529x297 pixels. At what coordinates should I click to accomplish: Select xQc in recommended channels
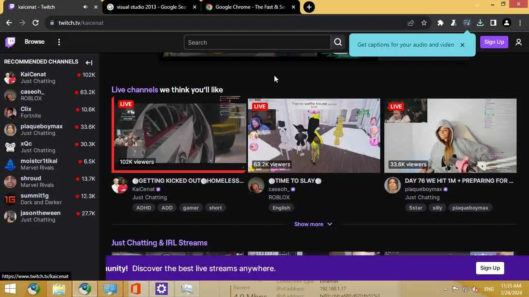pos(50,147)
